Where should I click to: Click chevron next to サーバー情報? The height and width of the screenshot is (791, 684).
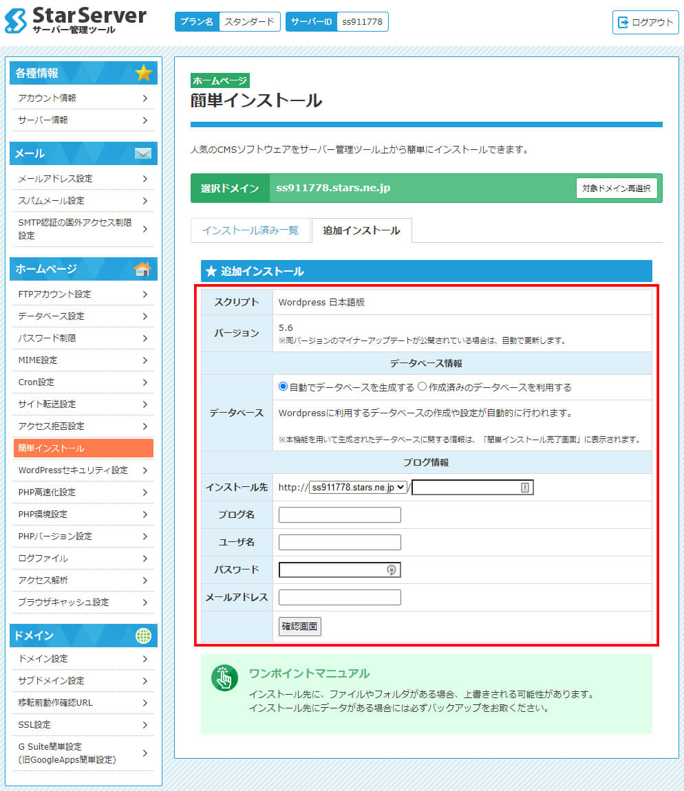pos(145,120)
